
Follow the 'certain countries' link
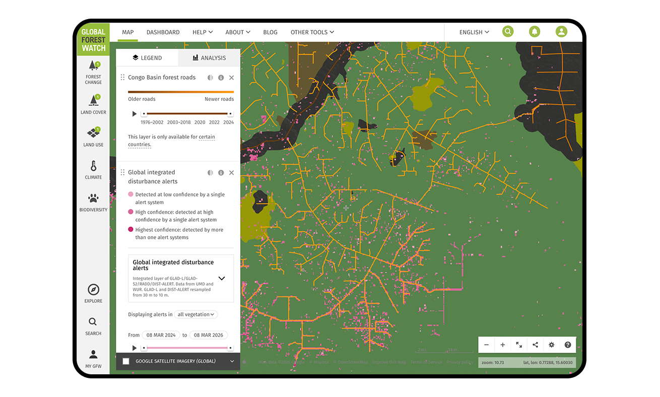[207, 137]
